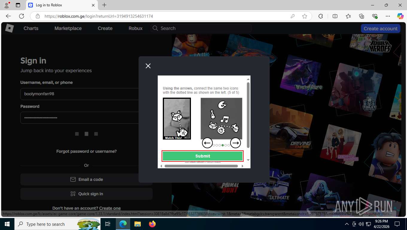Click the Create account button

[x=380, y=28]
